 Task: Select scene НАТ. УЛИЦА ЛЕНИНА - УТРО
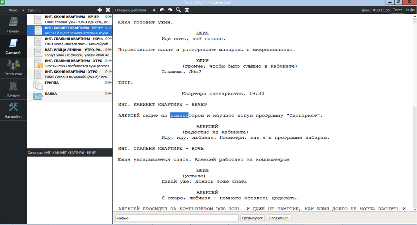[x=70, y=52]
